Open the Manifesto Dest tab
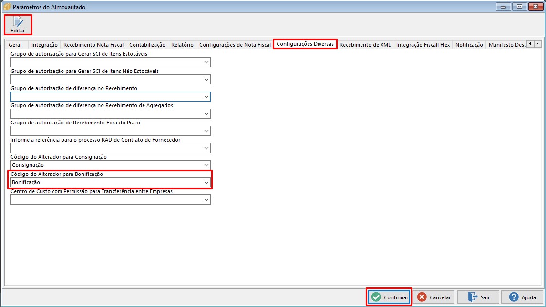The height and width of the screenshot is (307, 546). [x=507, y=44]
